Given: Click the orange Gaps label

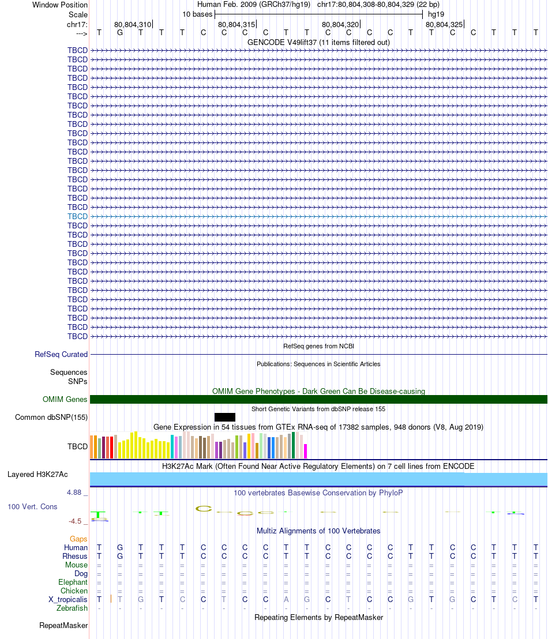Looking at the screenshot, I should (78, 539).
